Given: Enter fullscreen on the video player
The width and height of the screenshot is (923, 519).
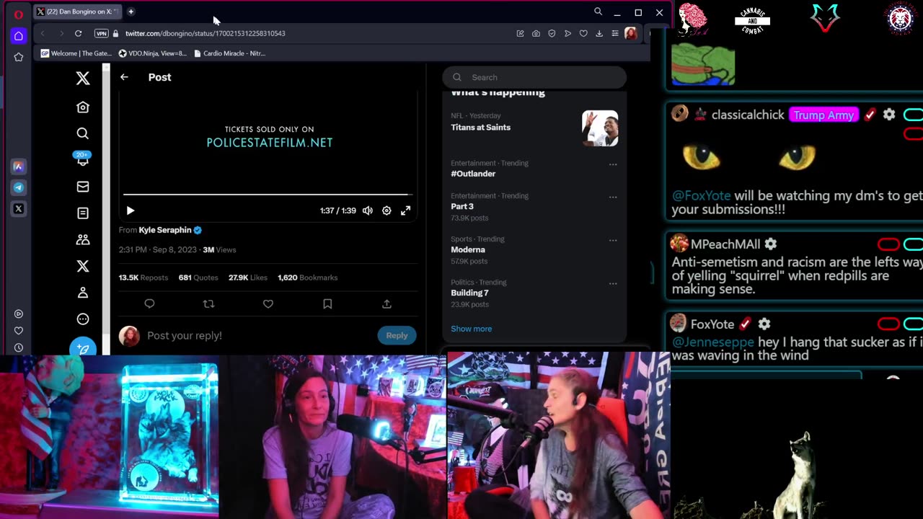Looking at the screenshot, I should (x=406, y=210).
